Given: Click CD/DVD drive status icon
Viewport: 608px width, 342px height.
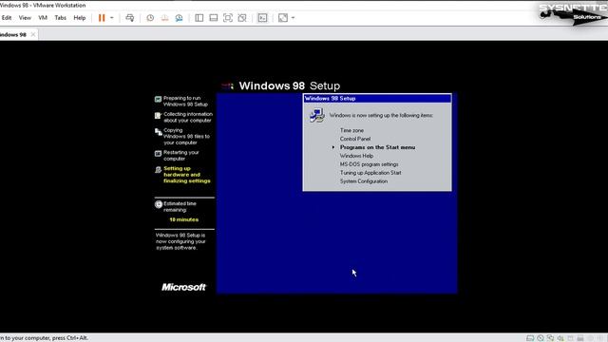Looking at the screenshot, I should [541, 338].
